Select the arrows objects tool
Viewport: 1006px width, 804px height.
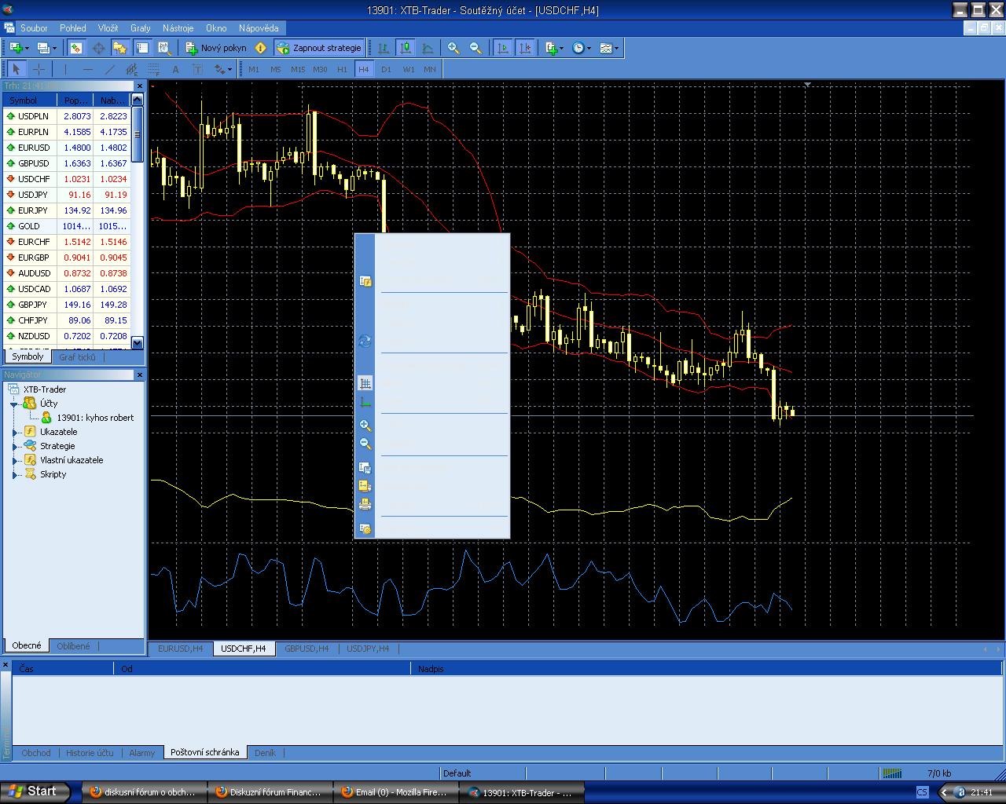pos(219,69)
